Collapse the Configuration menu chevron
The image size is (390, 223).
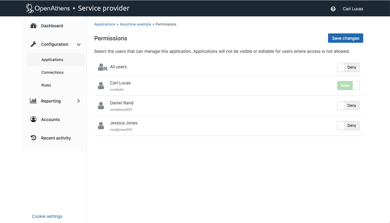[79, 45]
